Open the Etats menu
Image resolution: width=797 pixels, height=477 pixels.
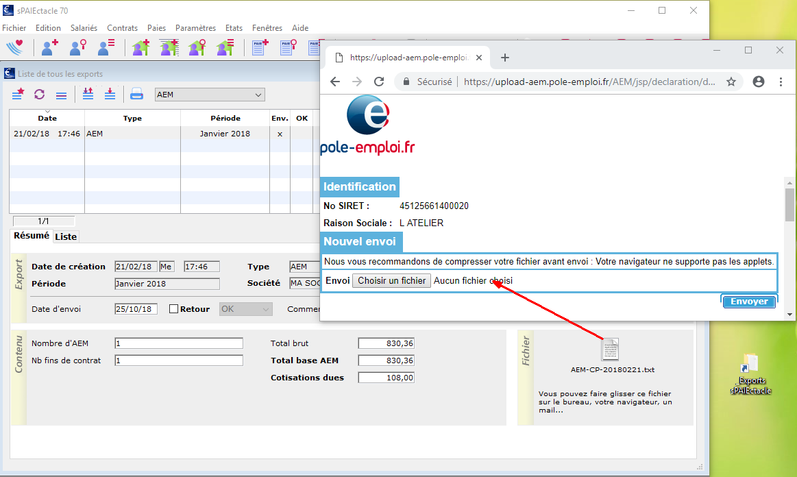click(234, 28)
